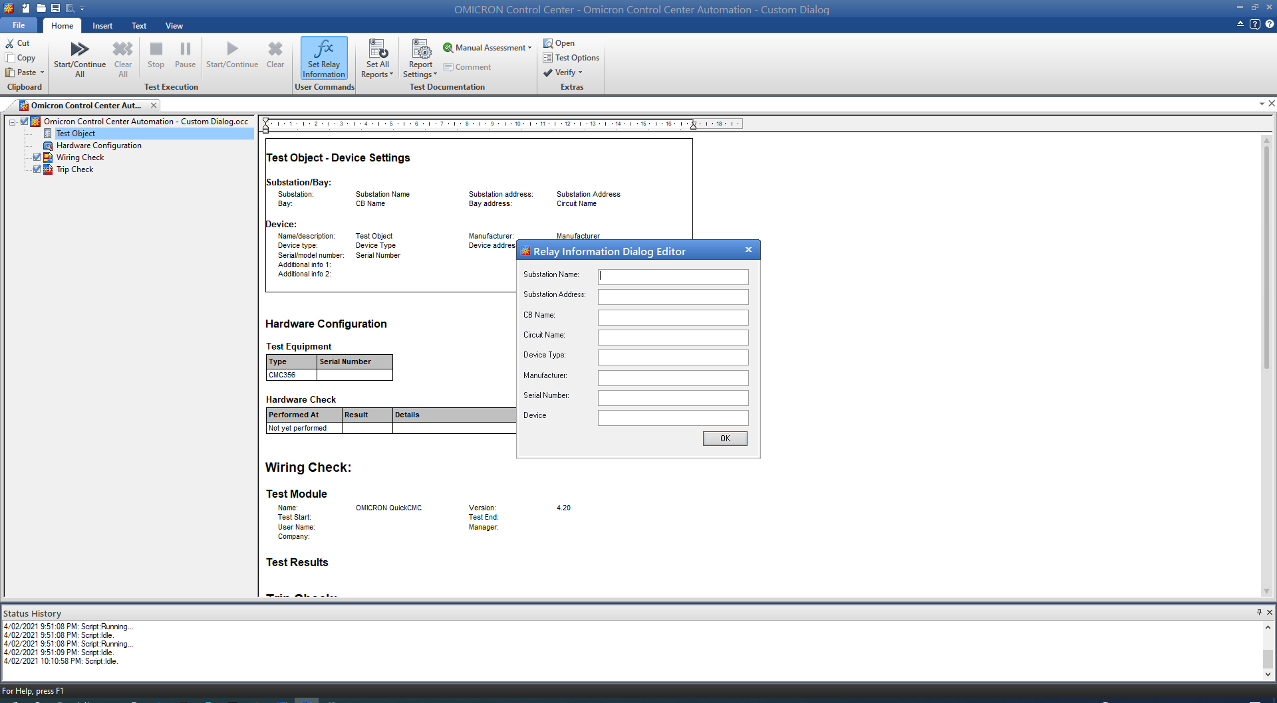
Task: Switch to the Insert ribbon tab
Action: [x=102, y=26]
